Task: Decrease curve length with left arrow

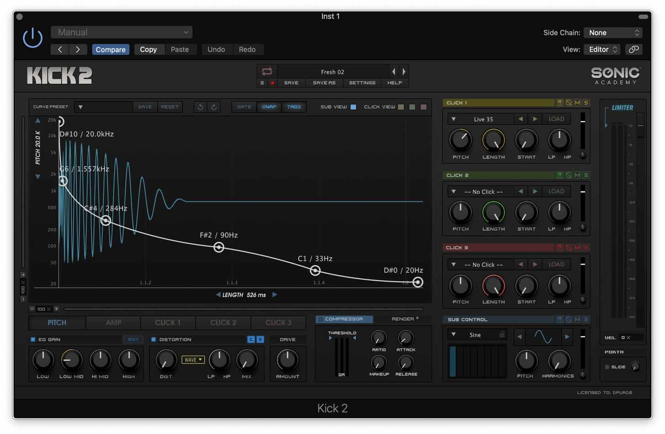Action: 218,295
